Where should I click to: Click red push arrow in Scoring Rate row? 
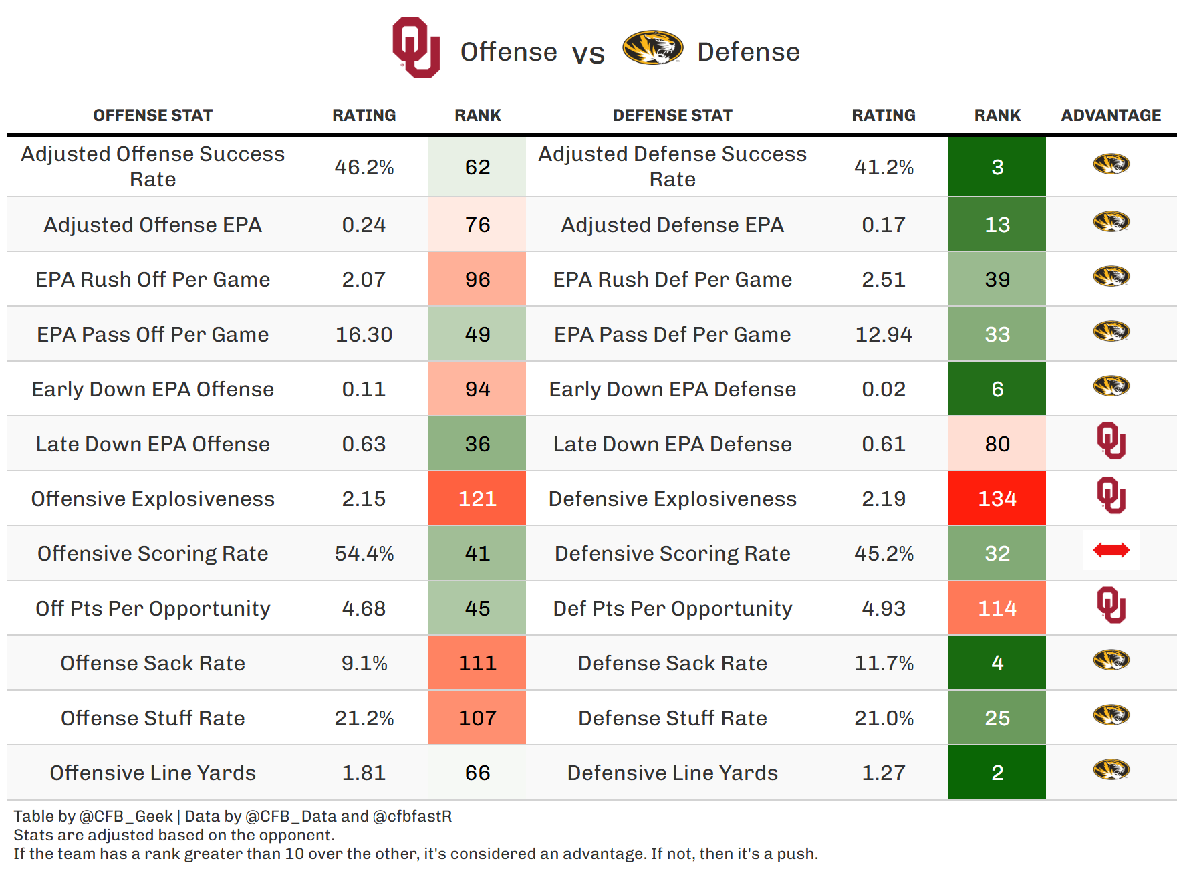coord(1111,551)
